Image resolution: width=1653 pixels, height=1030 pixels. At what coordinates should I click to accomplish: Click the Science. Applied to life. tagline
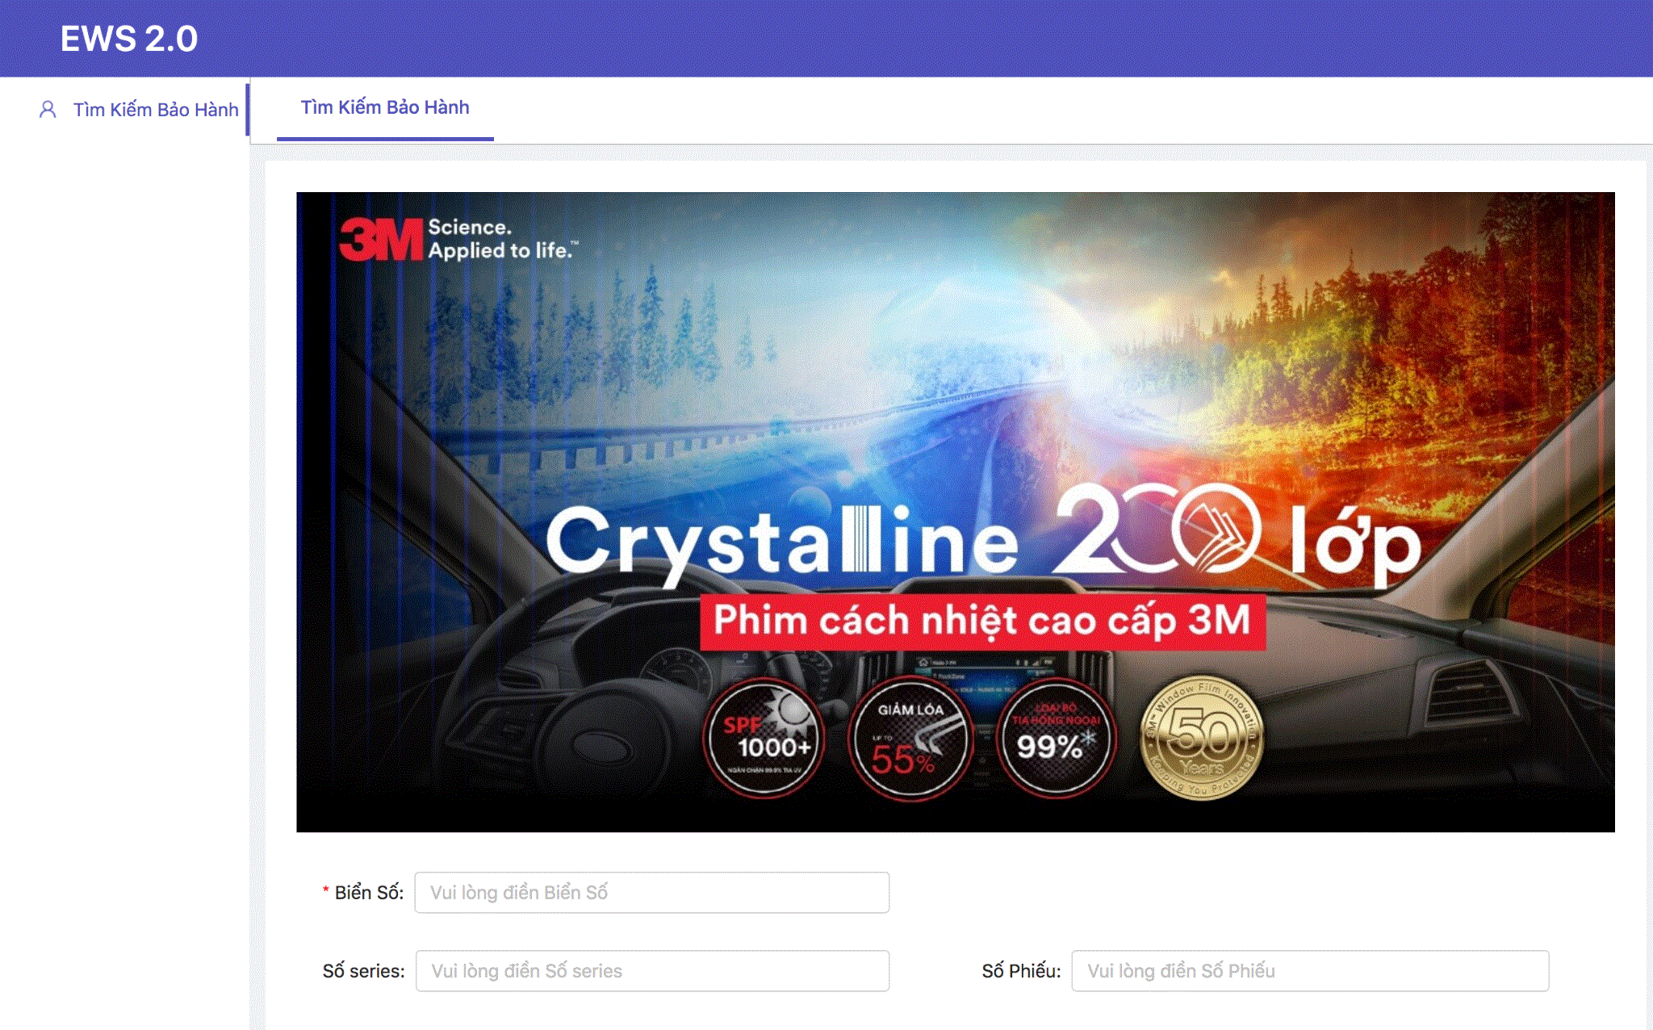click(x=502, y=239)
